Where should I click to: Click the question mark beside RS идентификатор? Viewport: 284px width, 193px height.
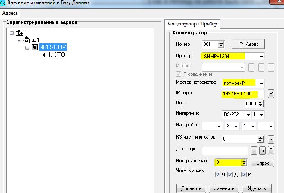[270, 139]
